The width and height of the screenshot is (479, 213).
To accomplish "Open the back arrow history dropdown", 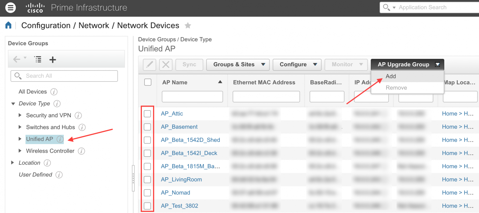I will coord(25,58).
